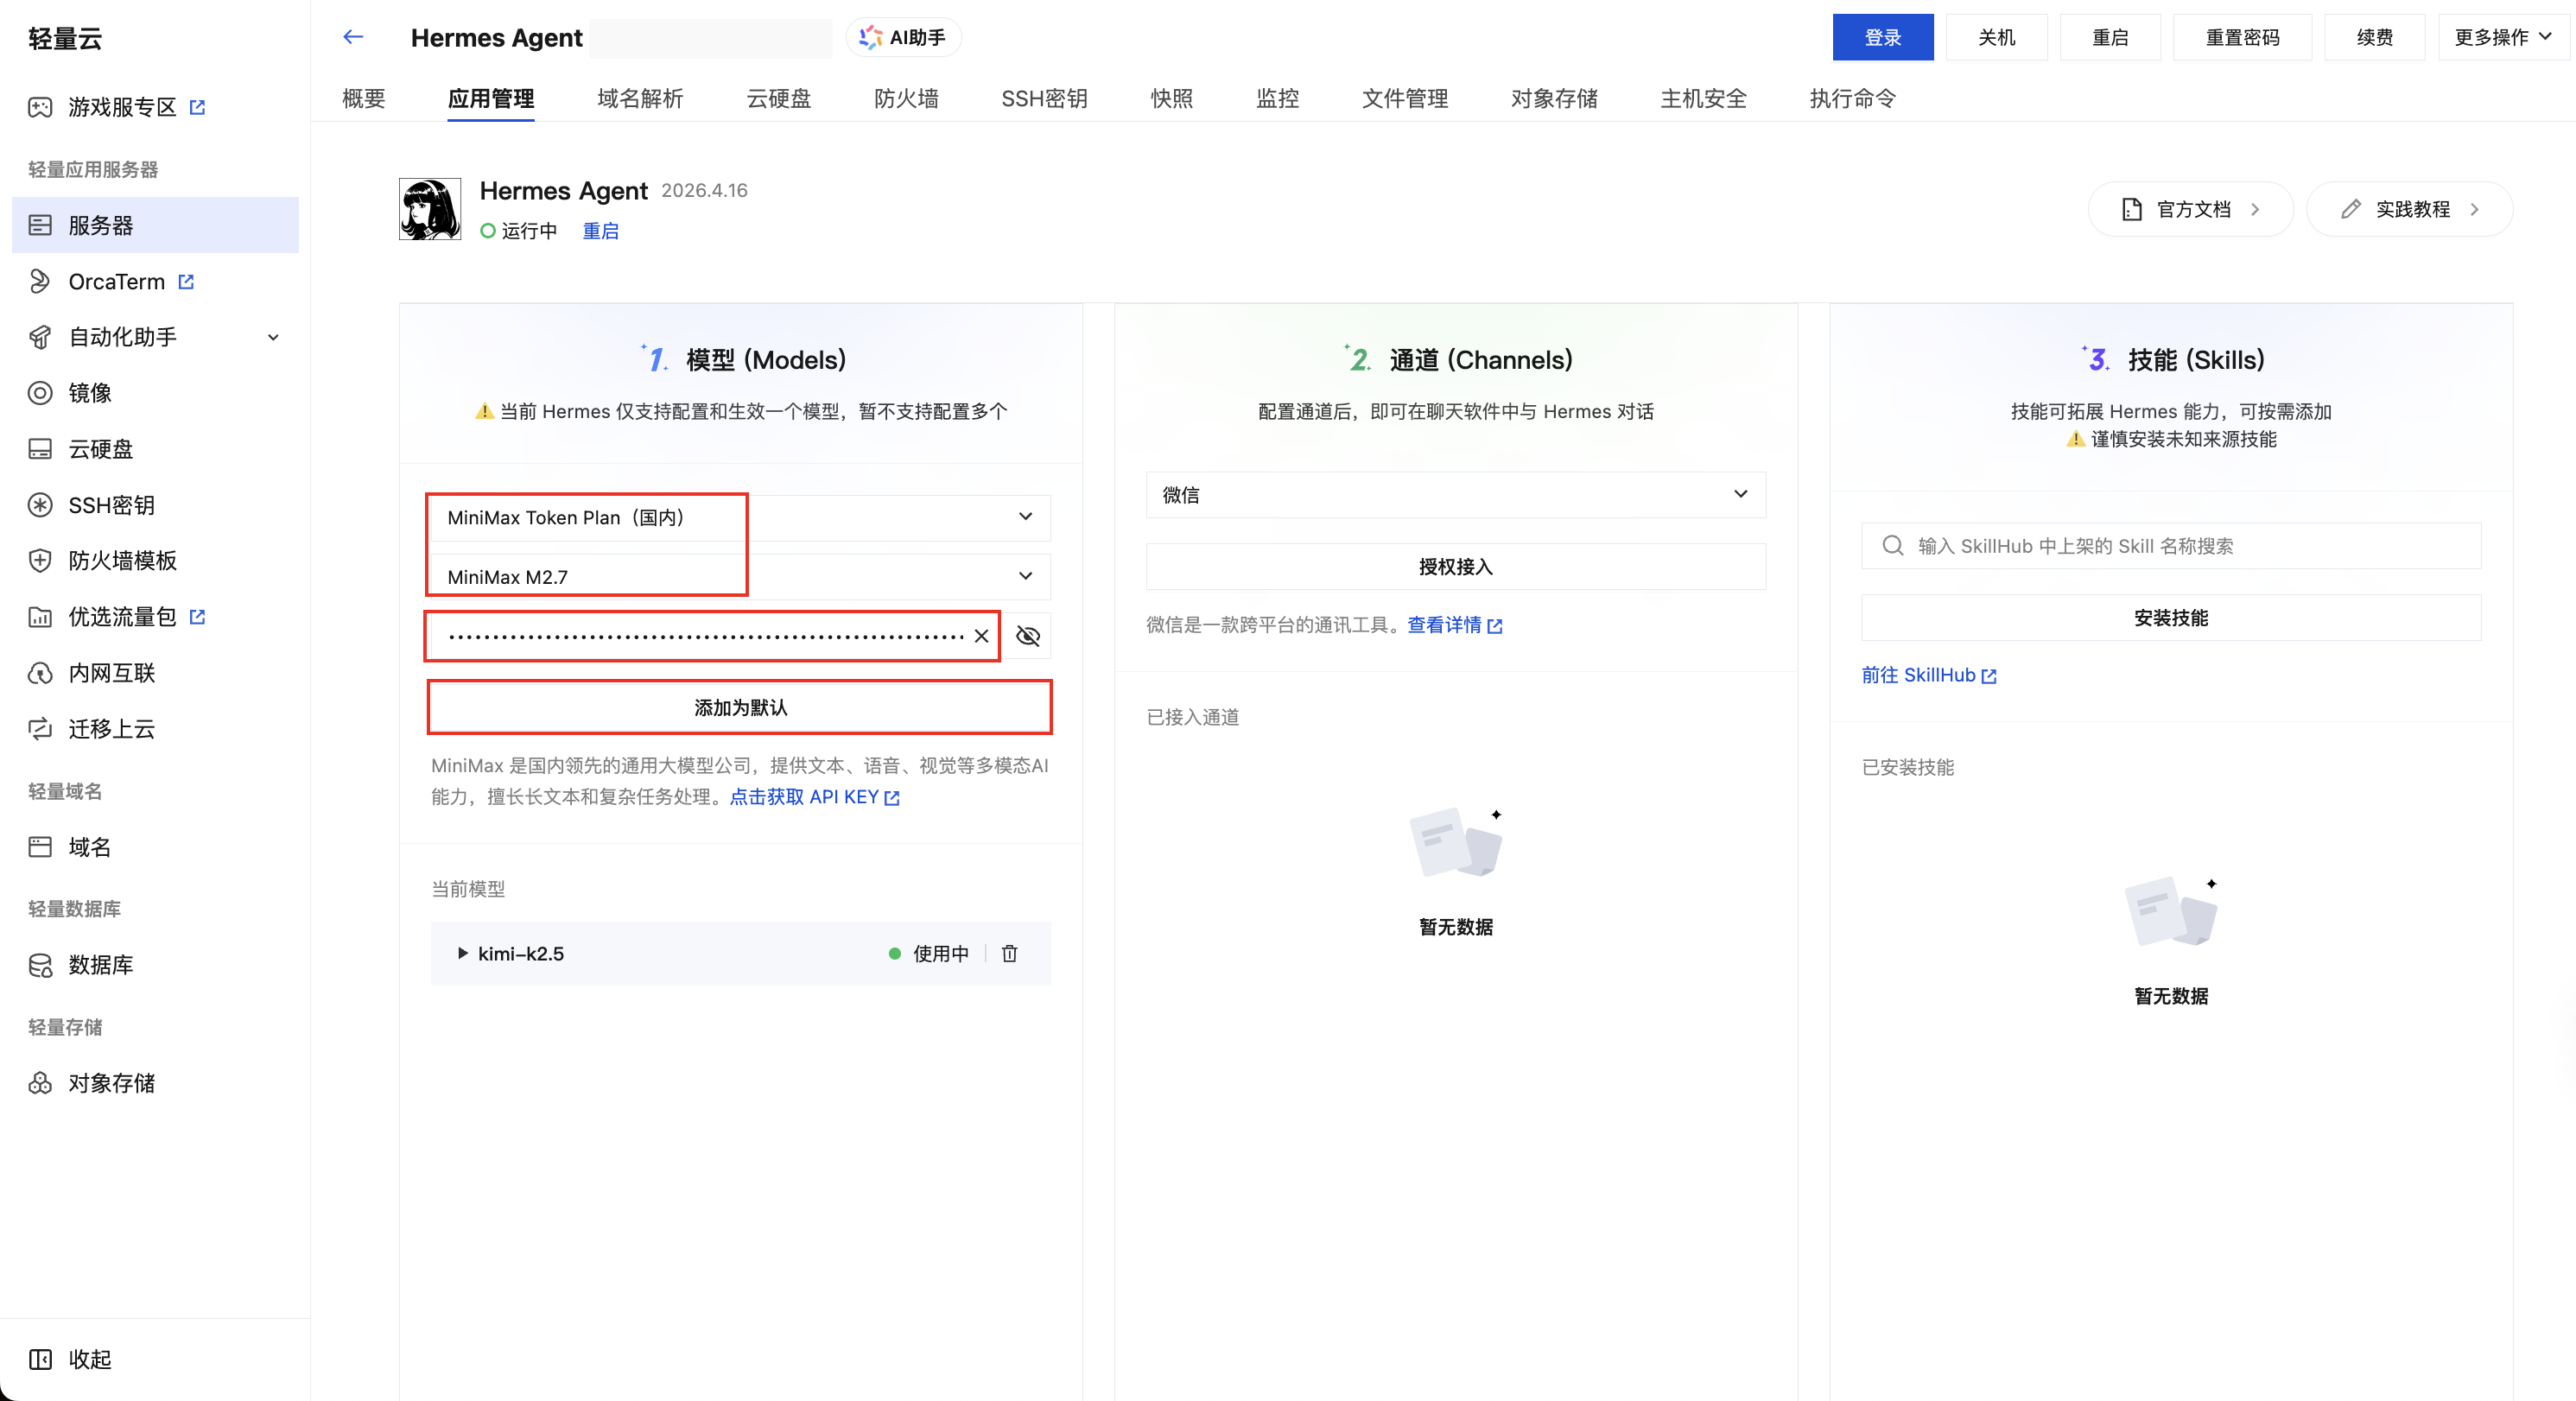Open 前往 SkillHub link
This screenshot has height=1401, width=2576.
(x=1929, y=675)
